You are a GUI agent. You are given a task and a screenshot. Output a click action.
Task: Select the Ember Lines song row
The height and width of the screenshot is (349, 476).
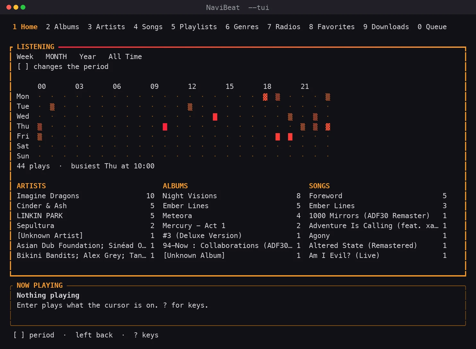(378, 206)
